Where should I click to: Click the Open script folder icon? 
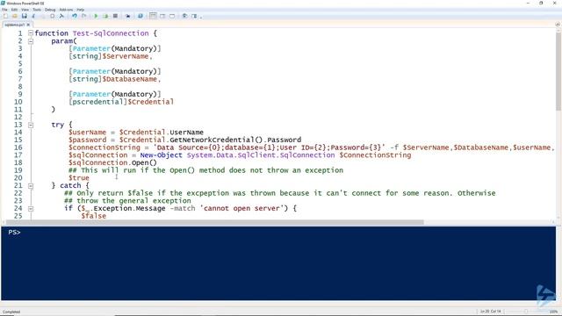[x=15, y=16]
